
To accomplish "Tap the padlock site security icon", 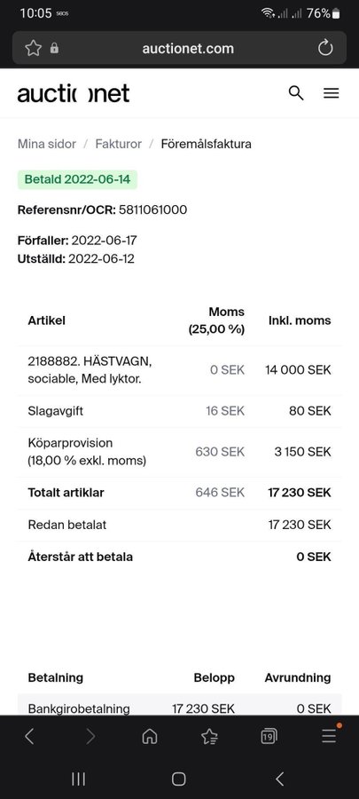I will [x=54, y=49].
